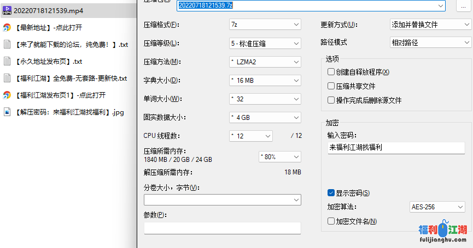Toggle the 压缩共享文件 checkbox
Viewport: 473px width, 248px height.
[x=331, y=86]
